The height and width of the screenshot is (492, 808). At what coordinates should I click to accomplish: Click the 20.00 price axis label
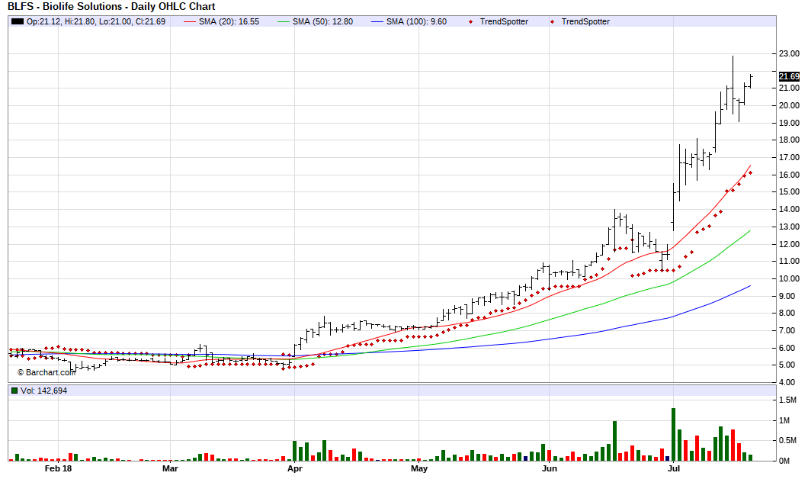(789, 105)
